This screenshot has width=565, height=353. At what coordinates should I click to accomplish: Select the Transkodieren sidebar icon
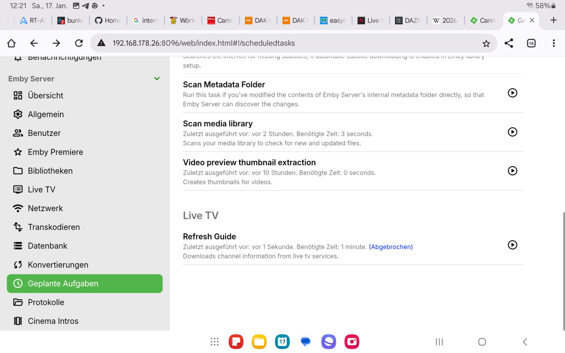pos(17,227)
